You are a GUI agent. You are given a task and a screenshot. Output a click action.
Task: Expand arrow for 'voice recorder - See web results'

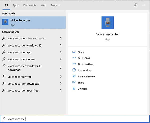click(61, 38)
